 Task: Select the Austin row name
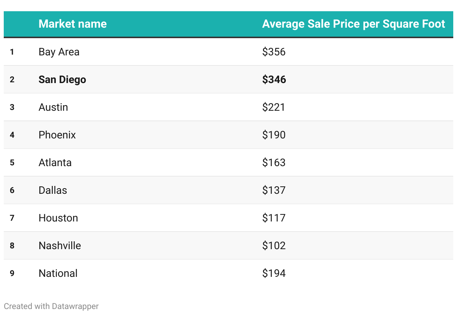click(x=53, y=107)
